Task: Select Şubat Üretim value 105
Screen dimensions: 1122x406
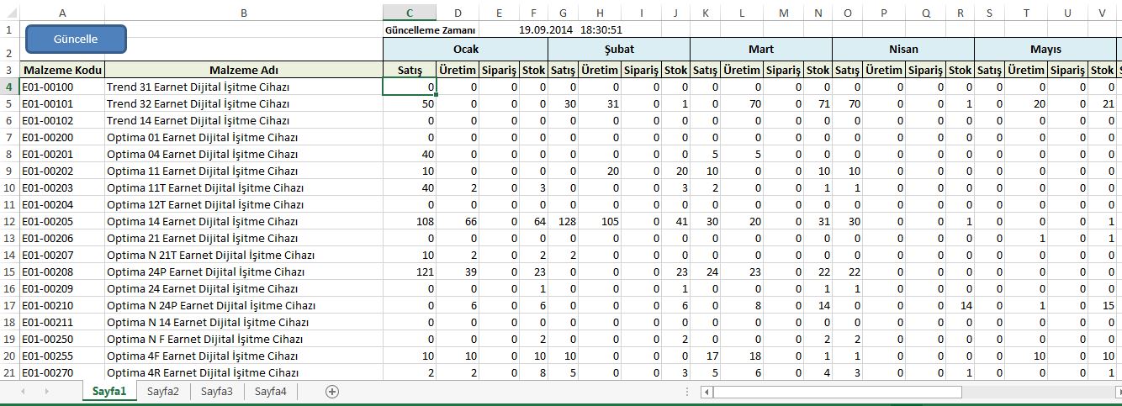Action: pos(600,221)
